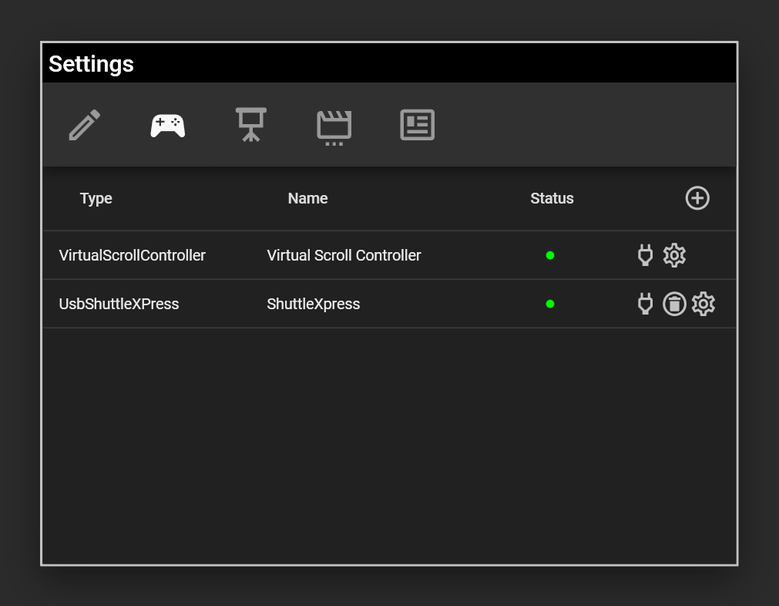Open the pencil edit settings tab
Viewport: 779px width, 606px height.
[x=85, y=125]
